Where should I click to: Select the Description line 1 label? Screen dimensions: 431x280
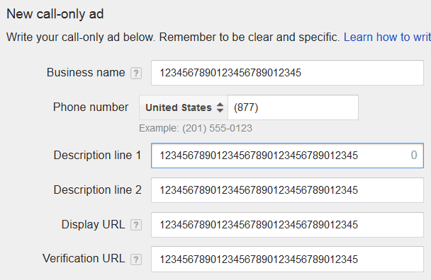[x=97, y=156]
